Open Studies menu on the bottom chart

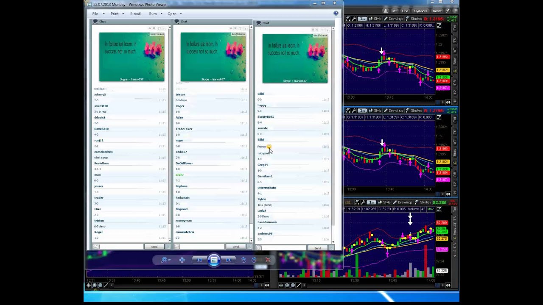(423, 202)
